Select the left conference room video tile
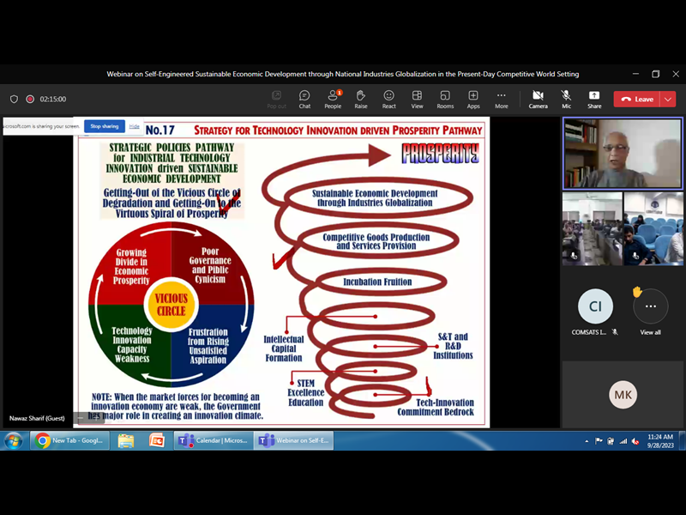This screenshot has height=515, width=686. click(x=593, y=228)
